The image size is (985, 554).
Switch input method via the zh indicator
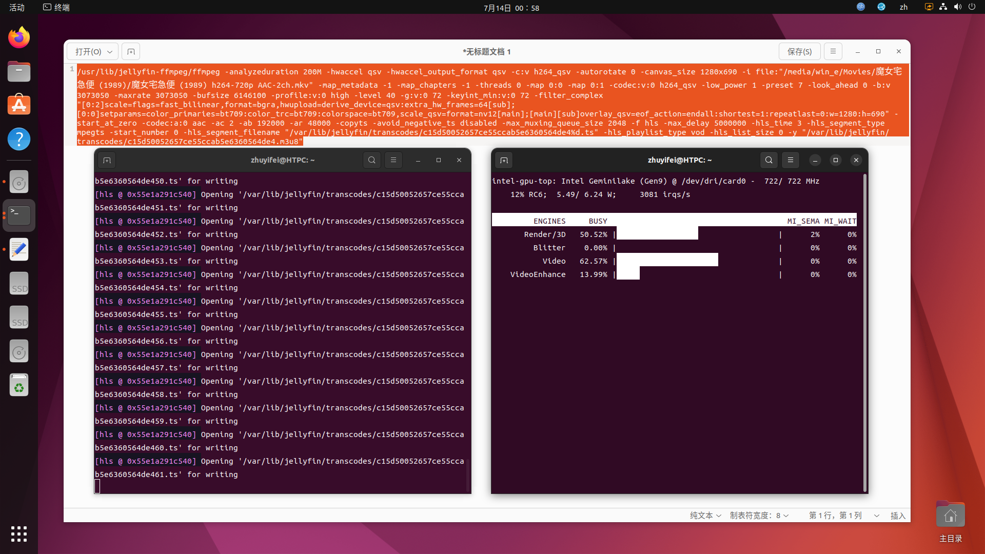(903, 8)
